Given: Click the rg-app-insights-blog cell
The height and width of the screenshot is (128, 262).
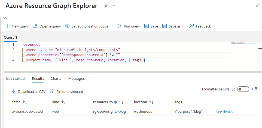Looking at the screenshot, I should (109, 111).
